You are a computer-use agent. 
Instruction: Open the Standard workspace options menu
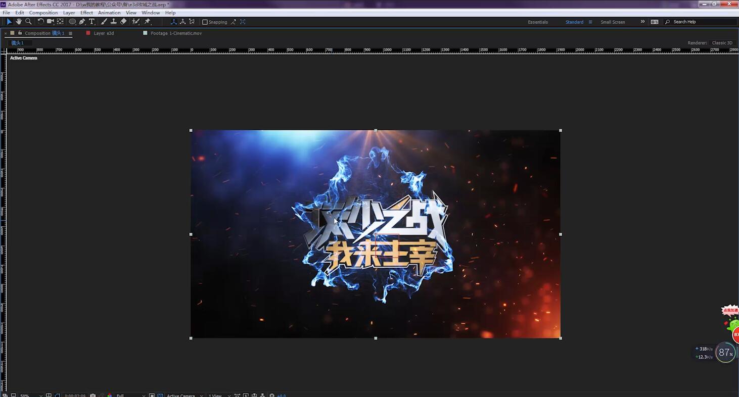tap(590, 22)
